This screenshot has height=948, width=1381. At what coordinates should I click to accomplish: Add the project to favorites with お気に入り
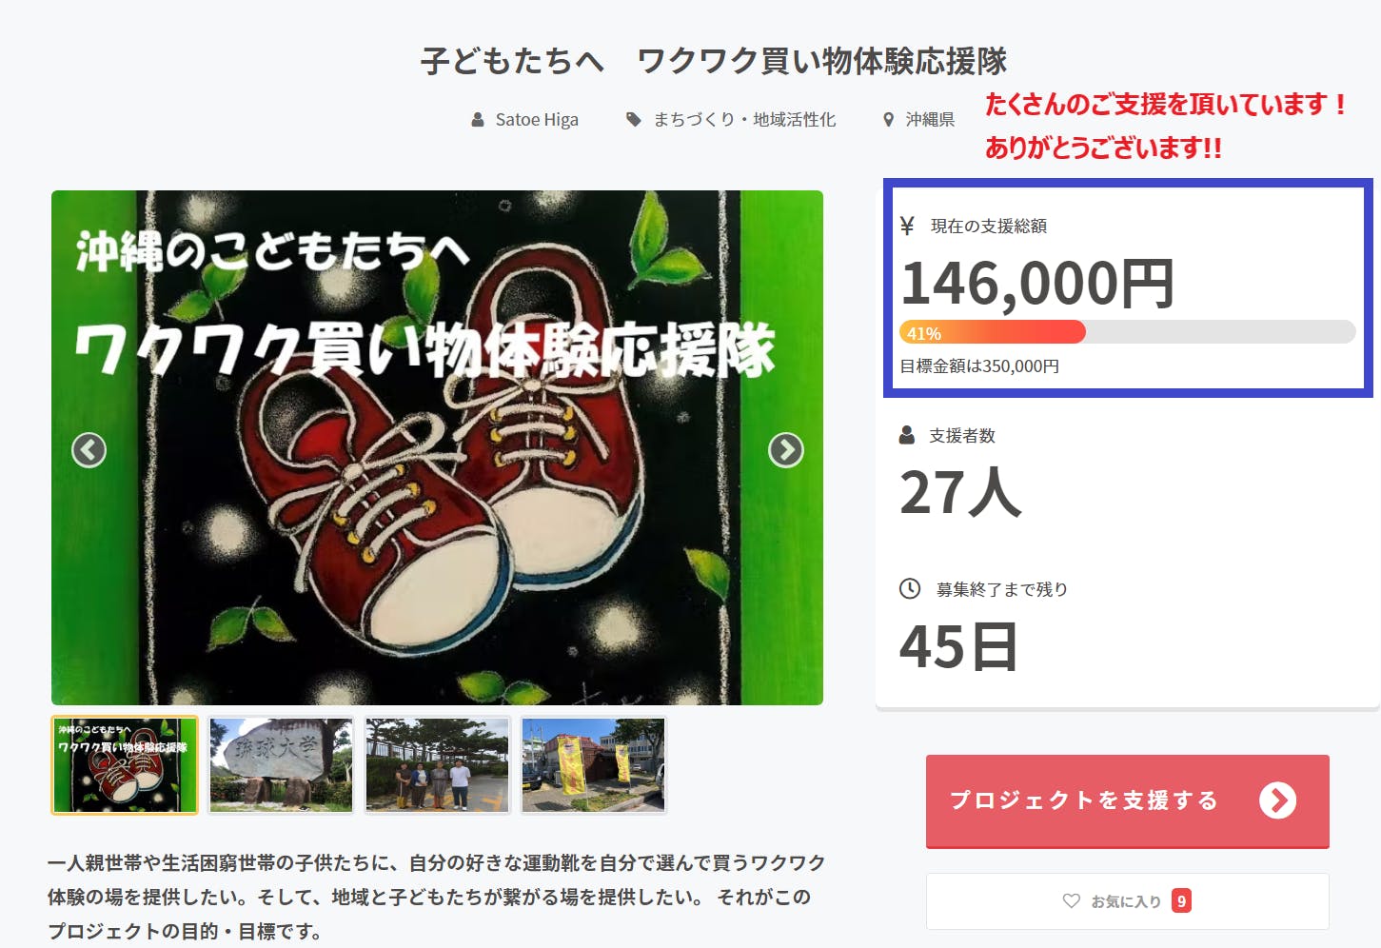coord(1128,901)
